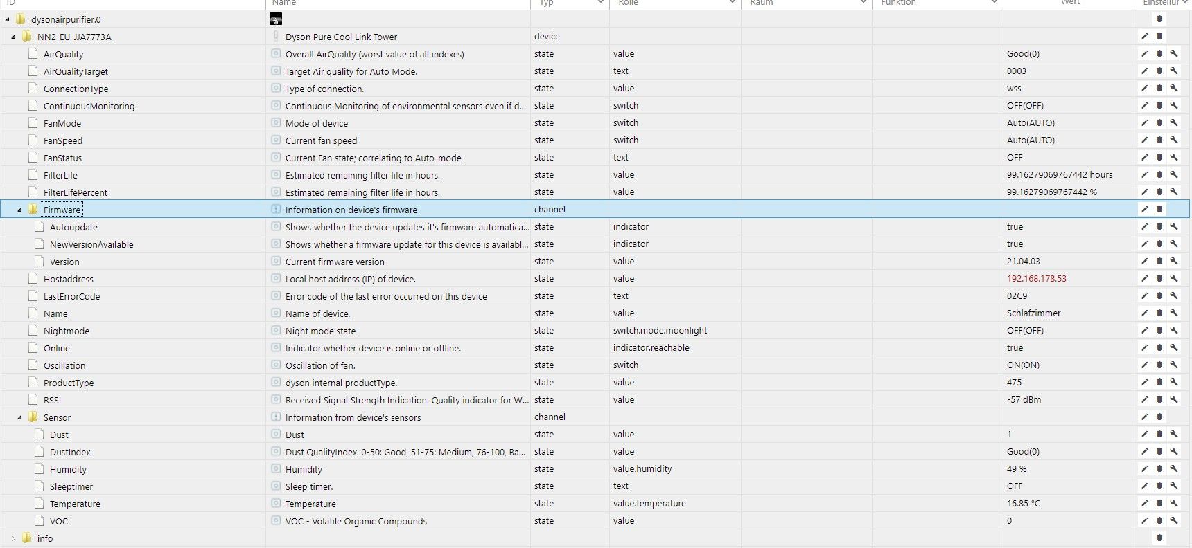Open the Typ column filter dropdown
The height and width of the screenshot is (548, 1192).
point(600,3)
